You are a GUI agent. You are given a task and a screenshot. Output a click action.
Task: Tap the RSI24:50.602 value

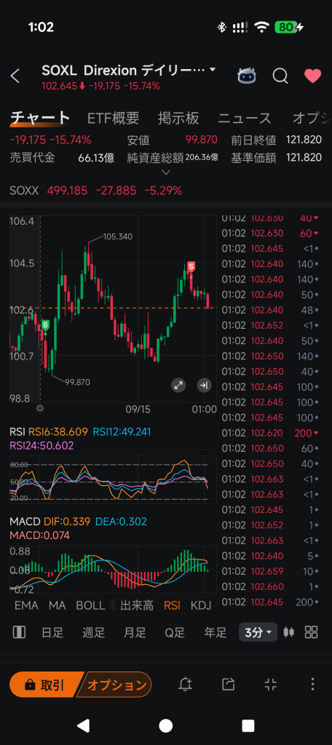[42, 446]
